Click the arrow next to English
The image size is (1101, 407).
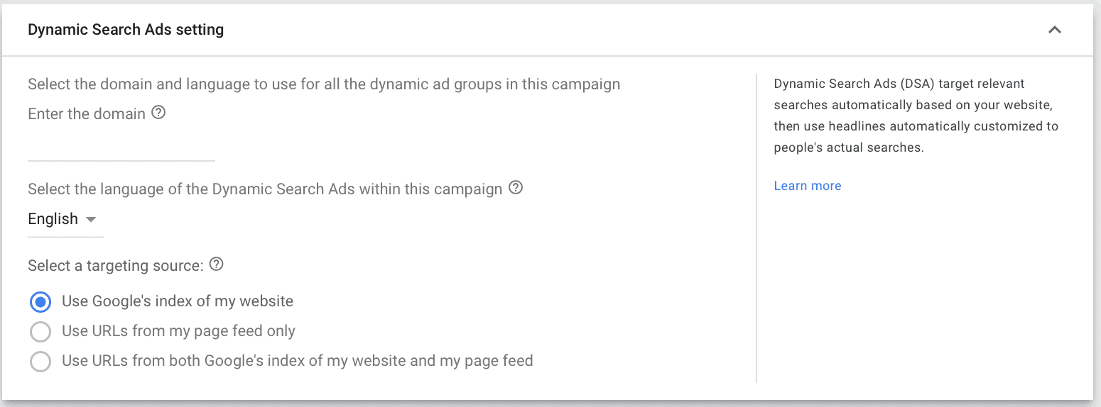click(90, 220)
